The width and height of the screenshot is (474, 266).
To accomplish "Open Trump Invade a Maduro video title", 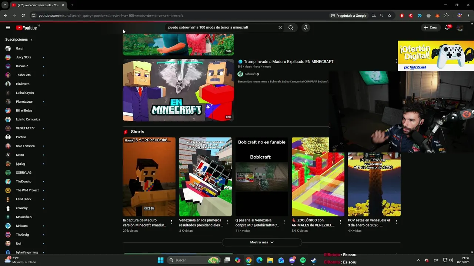I will (x=288, y=62).
